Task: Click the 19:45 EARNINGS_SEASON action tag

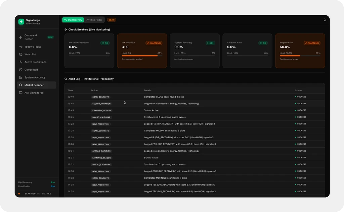Action: [101, 110]
